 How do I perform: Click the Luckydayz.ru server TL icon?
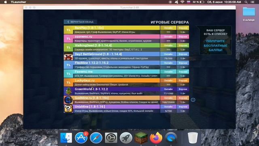68,82
